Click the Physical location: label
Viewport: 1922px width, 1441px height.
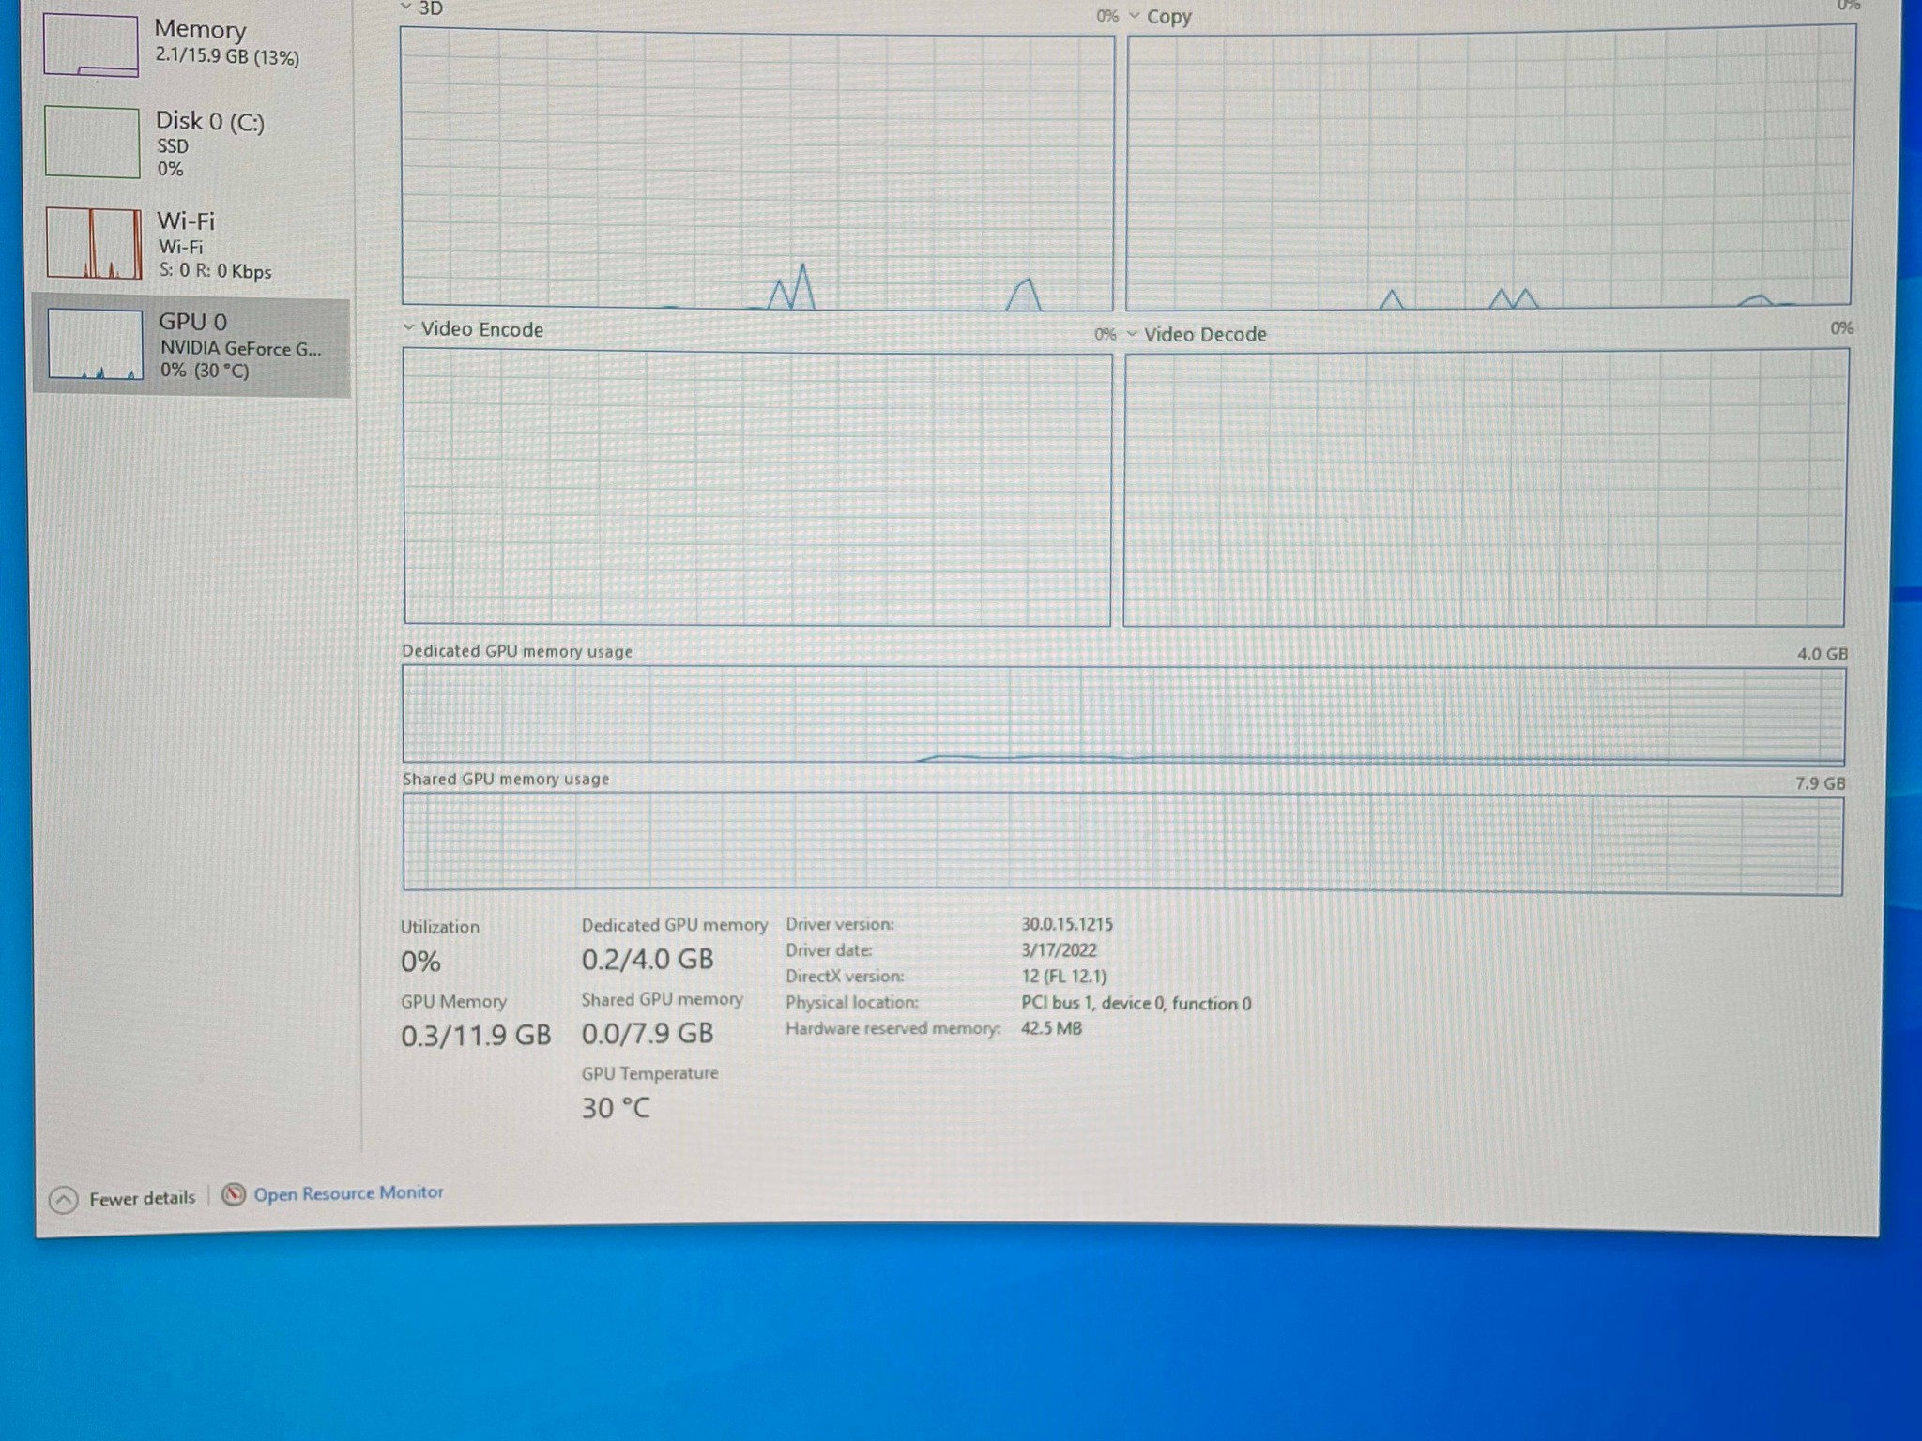point(852,1002)
